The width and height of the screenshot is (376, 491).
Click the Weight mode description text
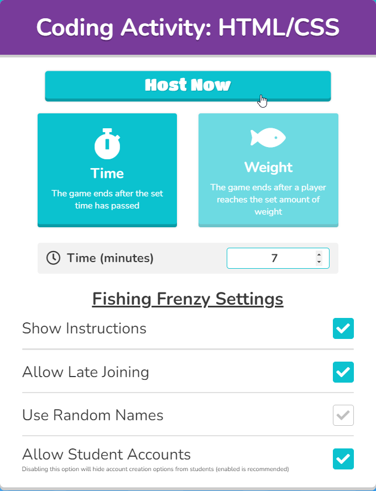tap(268, 200)
